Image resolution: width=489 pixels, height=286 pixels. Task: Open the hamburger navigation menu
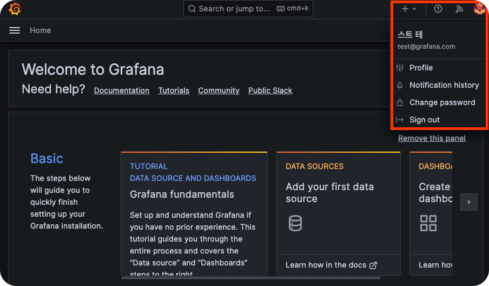[x=15, y=30]
